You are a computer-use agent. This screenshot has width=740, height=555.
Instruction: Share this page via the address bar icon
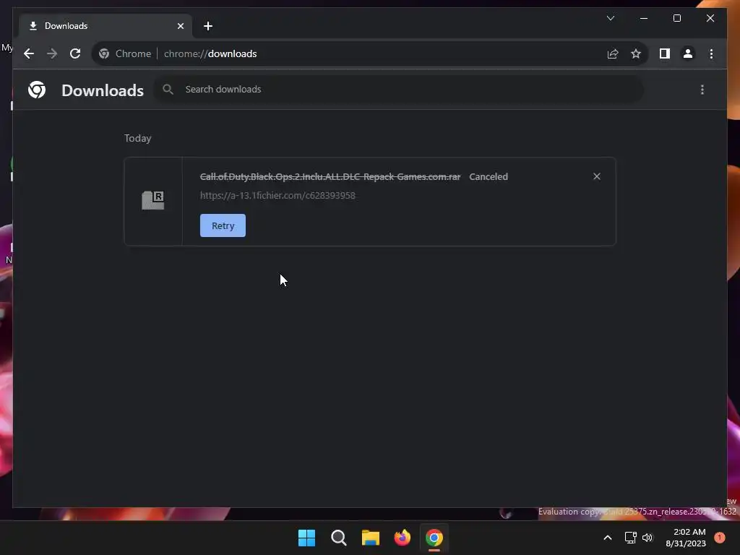point(613,53)
